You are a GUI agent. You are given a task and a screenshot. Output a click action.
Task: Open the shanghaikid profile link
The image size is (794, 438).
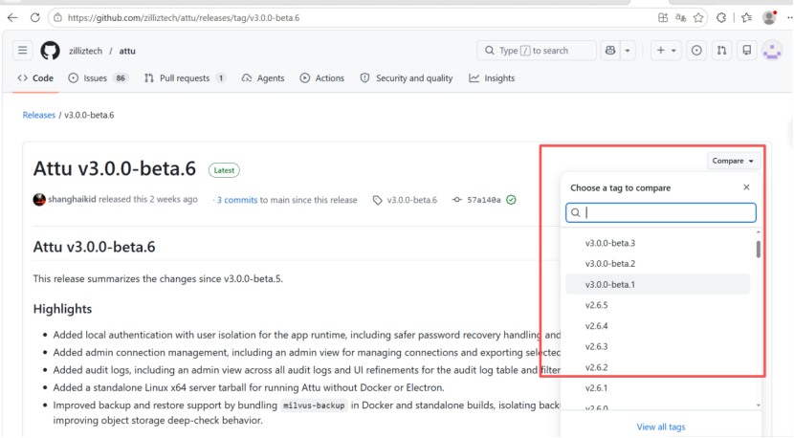point(72,199)
